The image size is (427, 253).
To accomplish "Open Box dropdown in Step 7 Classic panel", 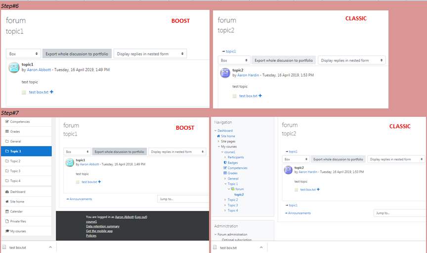I will coord(296,159).
